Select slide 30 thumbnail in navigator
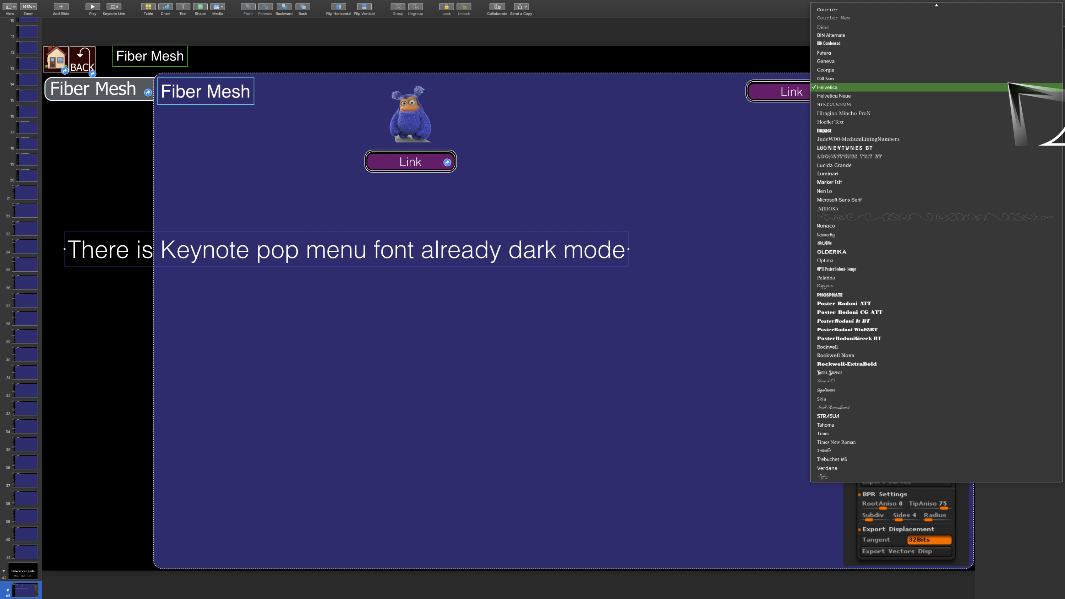The width and height of the screenshot is (1065, 599). click(x=25, y=354)
